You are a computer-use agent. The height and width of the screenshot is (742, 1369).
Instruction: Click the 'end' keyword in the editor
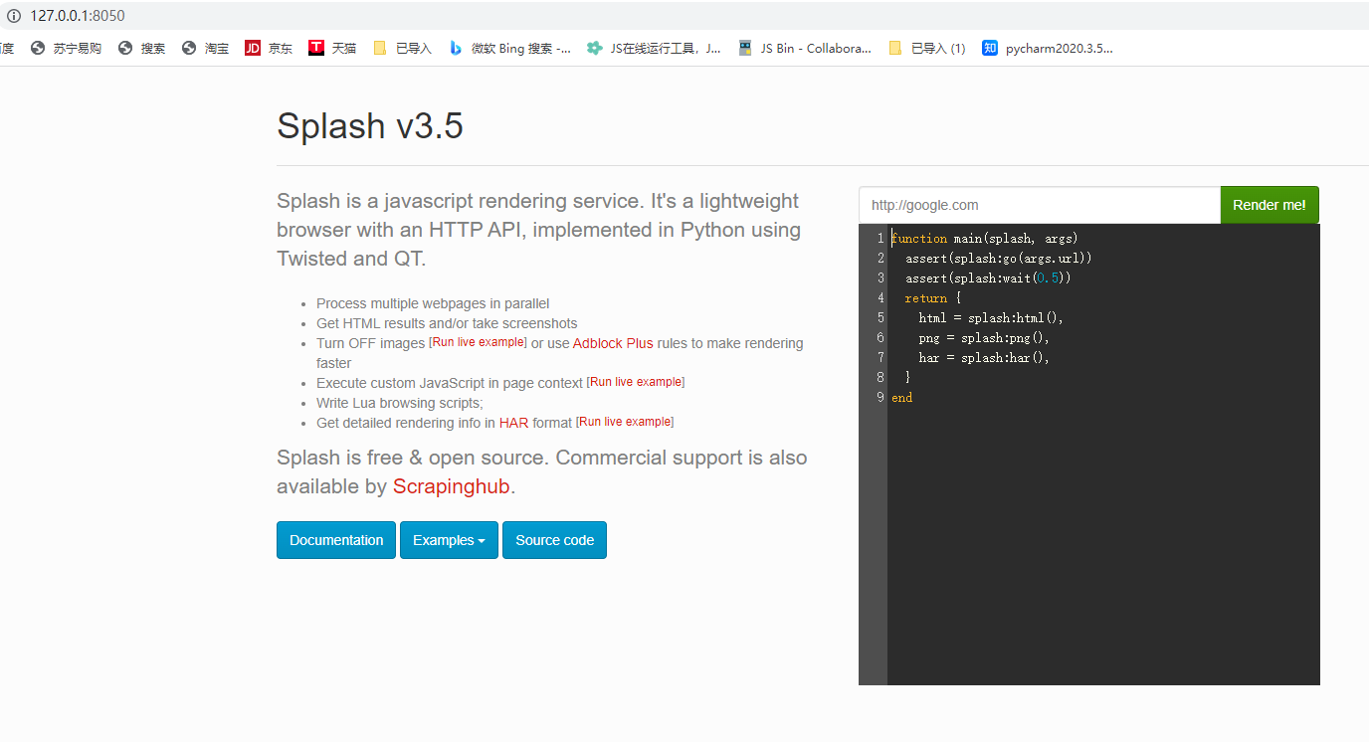click(901, 397)
